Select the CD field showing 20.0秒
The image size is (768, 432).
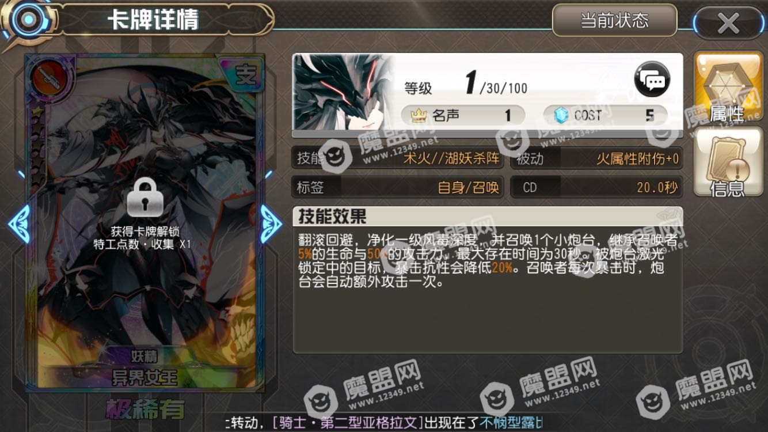[x=596, y=187]
